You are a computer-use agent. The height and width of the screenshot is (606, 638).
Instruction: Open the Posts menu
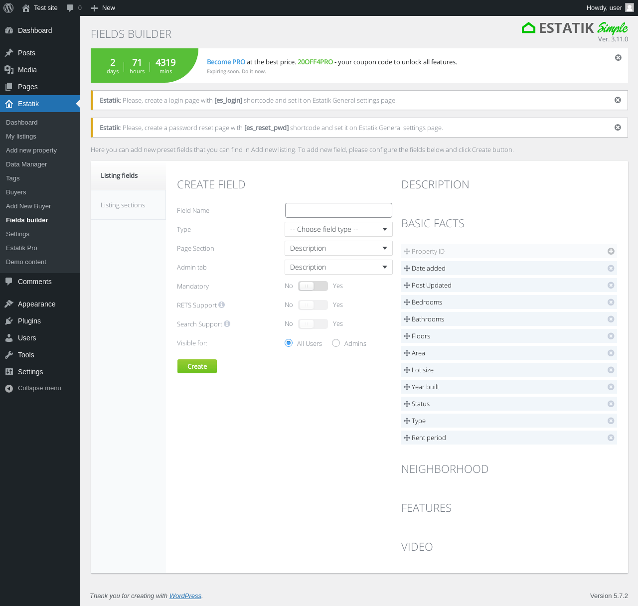[40, 53]
